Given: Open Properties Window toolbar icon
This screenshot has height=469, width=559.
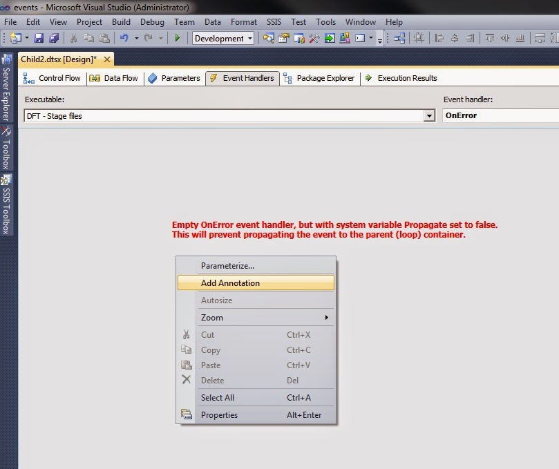Looking at the screenshot, I should [x=284, y=38].
